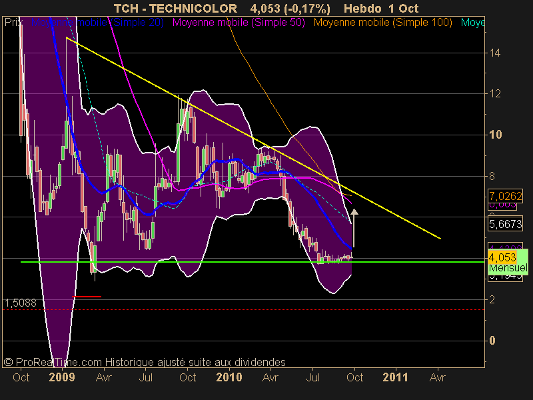
Task: Click the 8 price axis label
Action: (x=492, y=176)
